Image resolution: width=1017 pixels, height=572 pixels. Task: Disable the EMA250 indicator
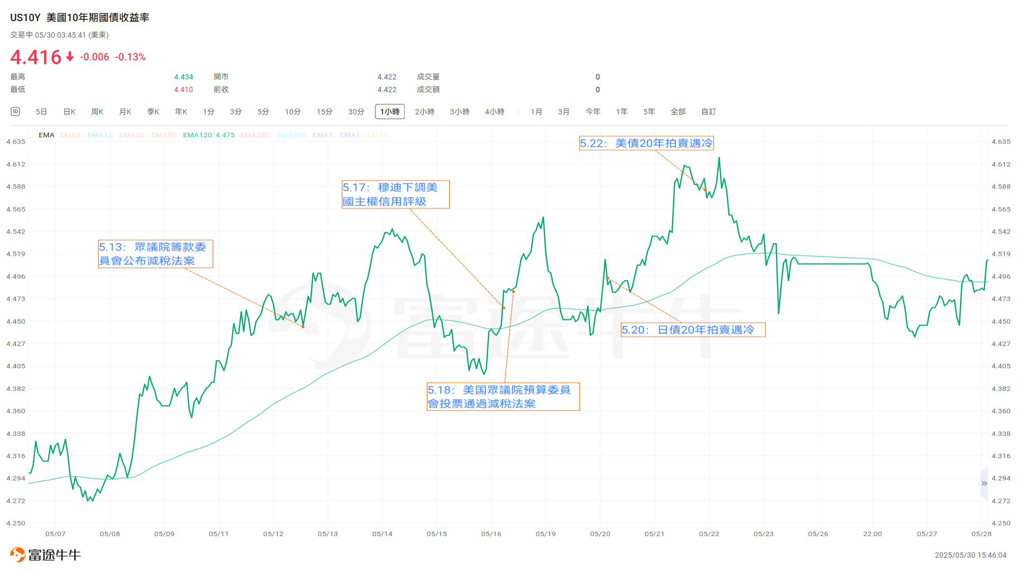(255, 135)
